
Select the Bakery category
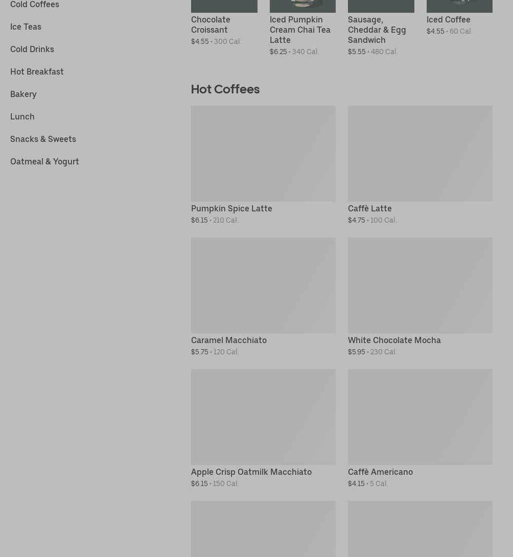24,94
